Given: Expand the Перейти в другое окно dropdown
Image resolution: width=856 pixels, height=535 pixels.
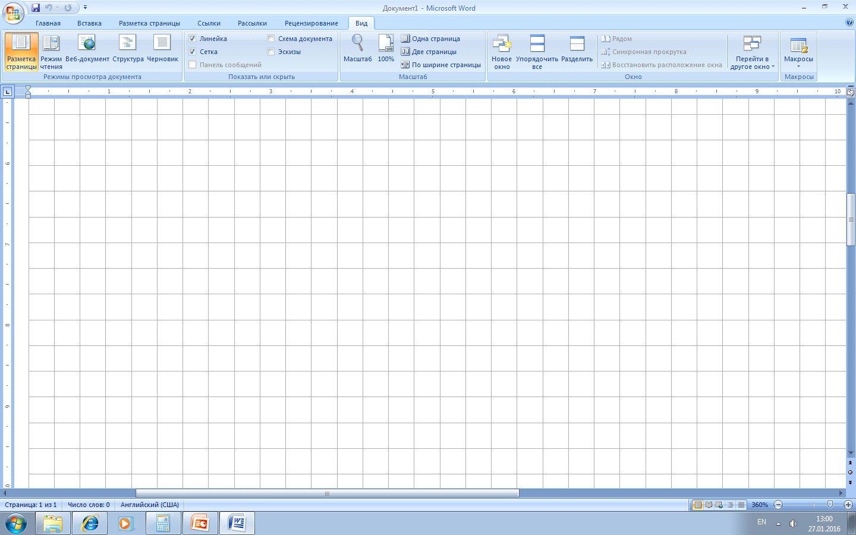Looking at the screenshot, I should [752, 52].
